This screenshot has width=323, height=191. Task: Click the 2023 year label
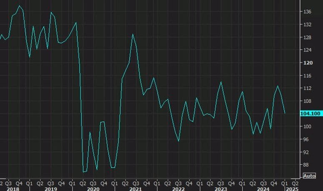pos(220,189)
